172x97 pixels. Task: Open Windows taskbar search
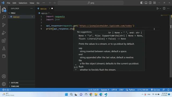point(71,94)
